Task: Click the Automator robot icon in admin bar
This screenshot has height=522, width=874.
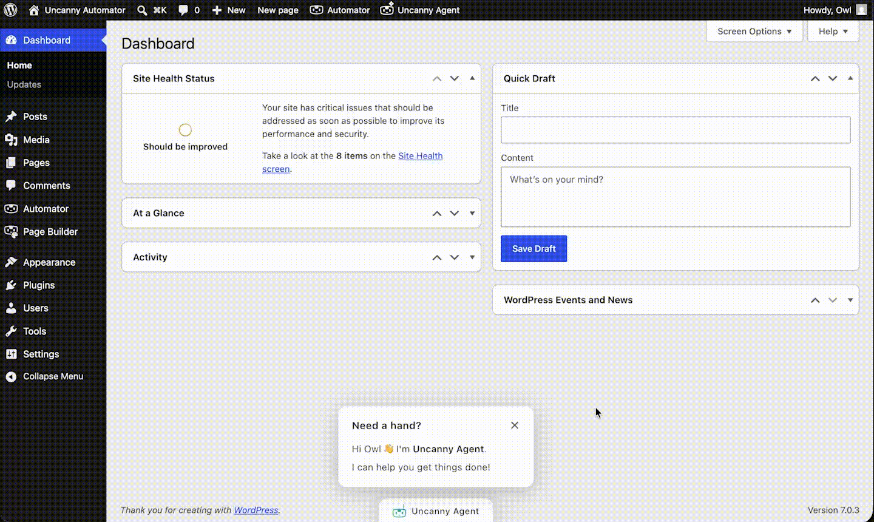Action: [316, 10]
